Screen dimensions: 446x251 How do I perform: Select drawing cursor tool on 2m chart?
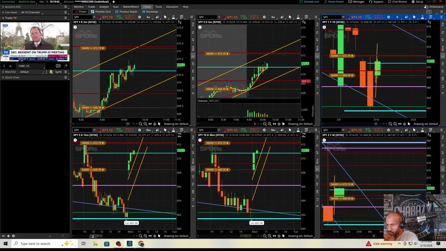(x=165, y=17)
